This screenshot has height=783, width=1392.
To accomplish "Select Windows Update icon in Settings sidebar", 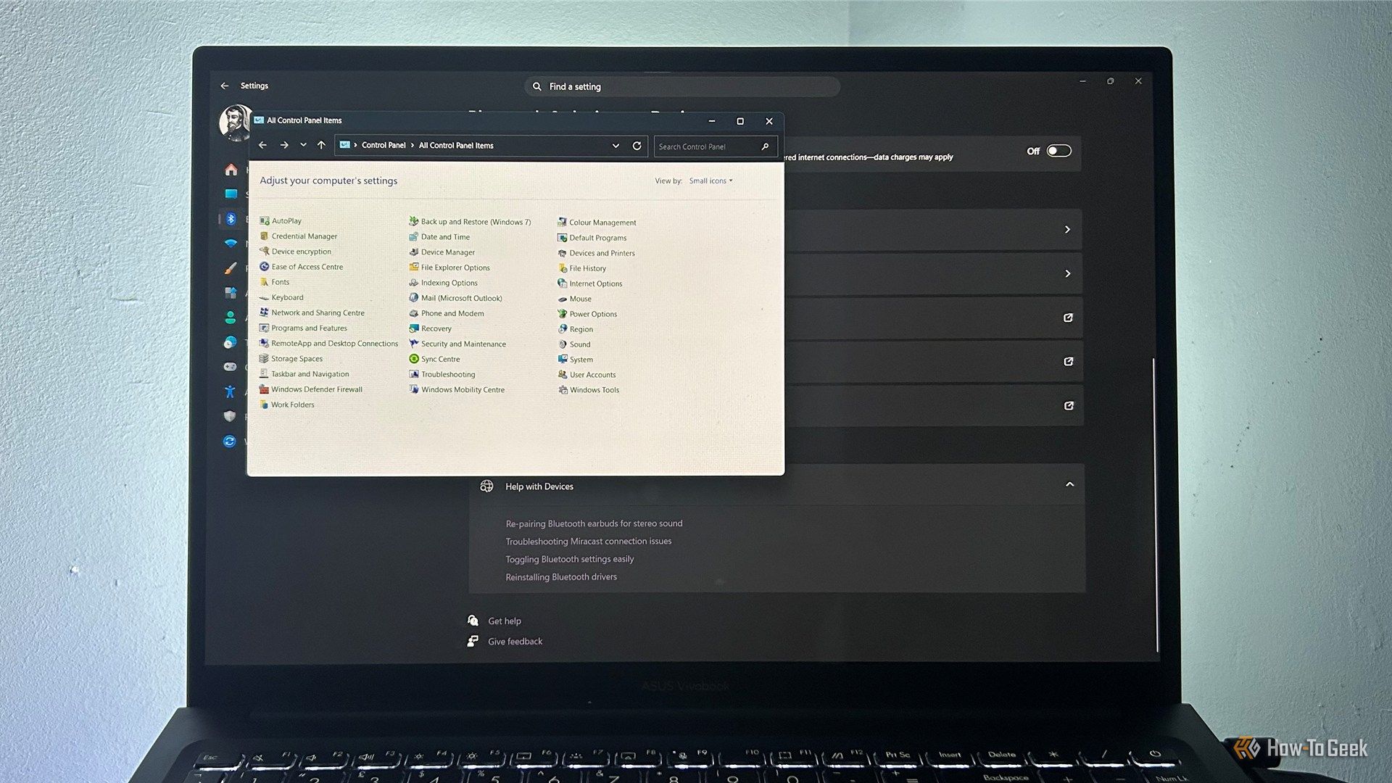I will [230, 441].
